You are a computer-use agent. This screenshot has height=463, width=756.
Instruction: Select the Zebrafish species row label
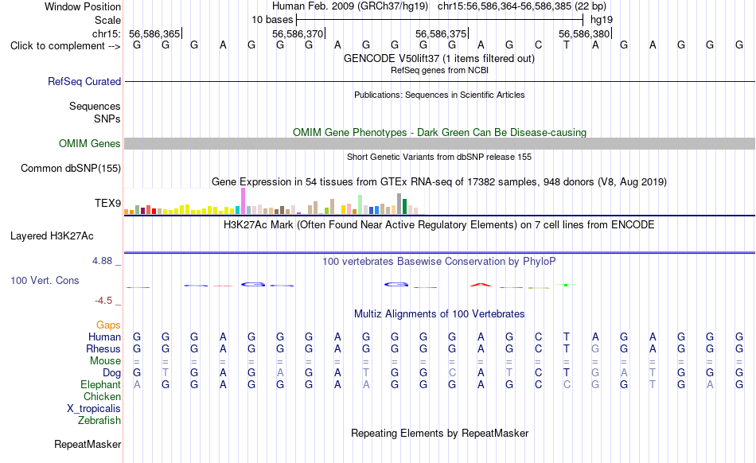tap(99, 420)
